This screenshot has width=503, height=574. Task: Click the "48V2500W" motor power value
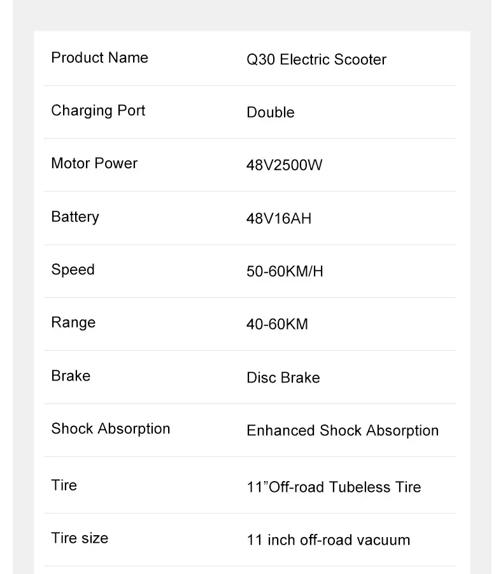tap(284, 165)
